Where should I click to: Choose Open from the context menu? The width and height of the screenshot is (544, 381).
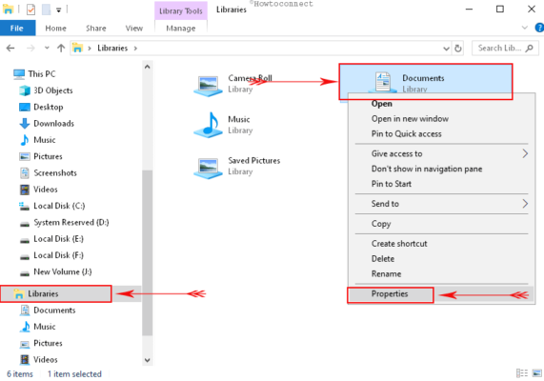pyautogui.click(x=382, y=104)
